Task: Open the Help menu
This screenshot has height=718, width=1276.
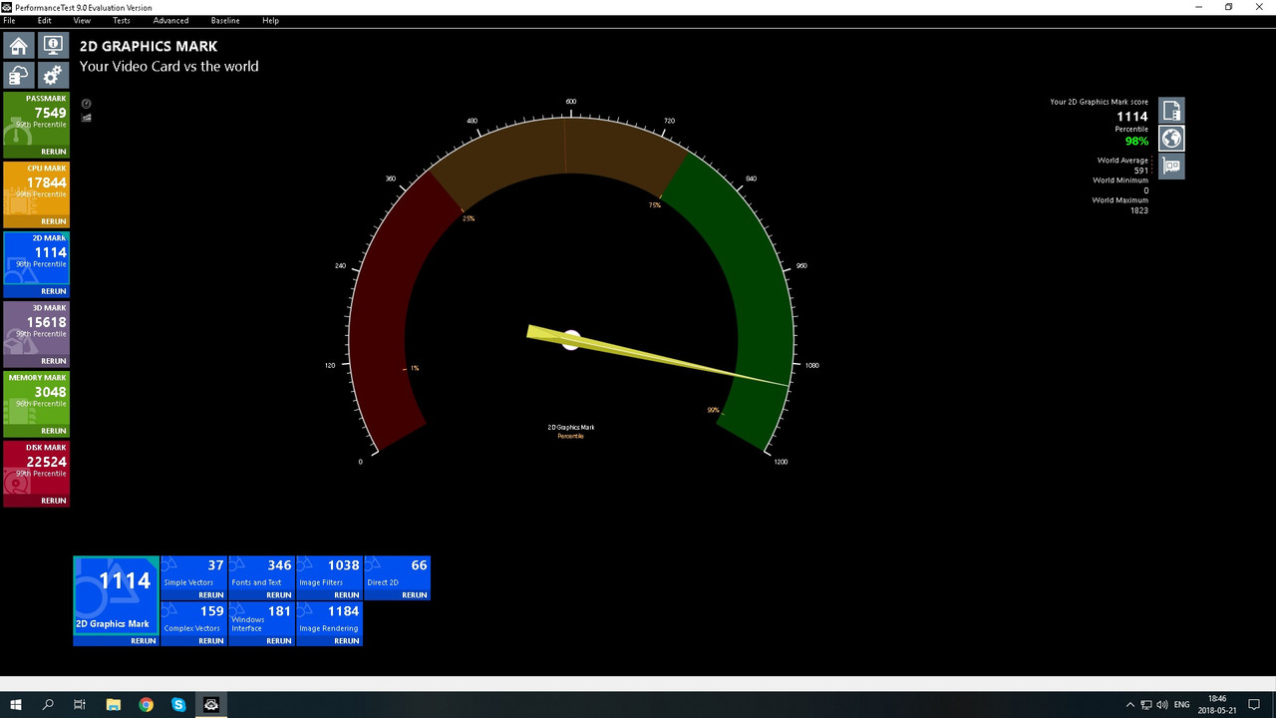Action: [x=270, y=21]
